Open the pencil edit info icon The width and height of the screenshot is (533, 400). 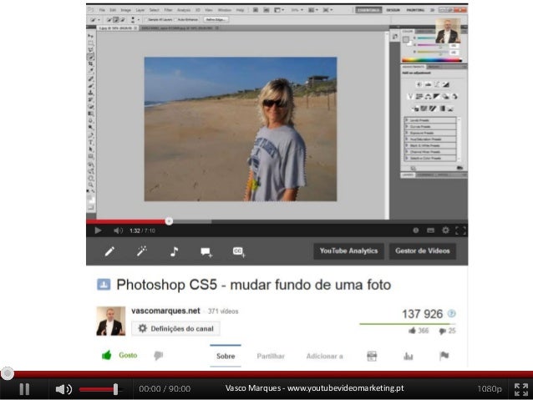pos(109,251)
